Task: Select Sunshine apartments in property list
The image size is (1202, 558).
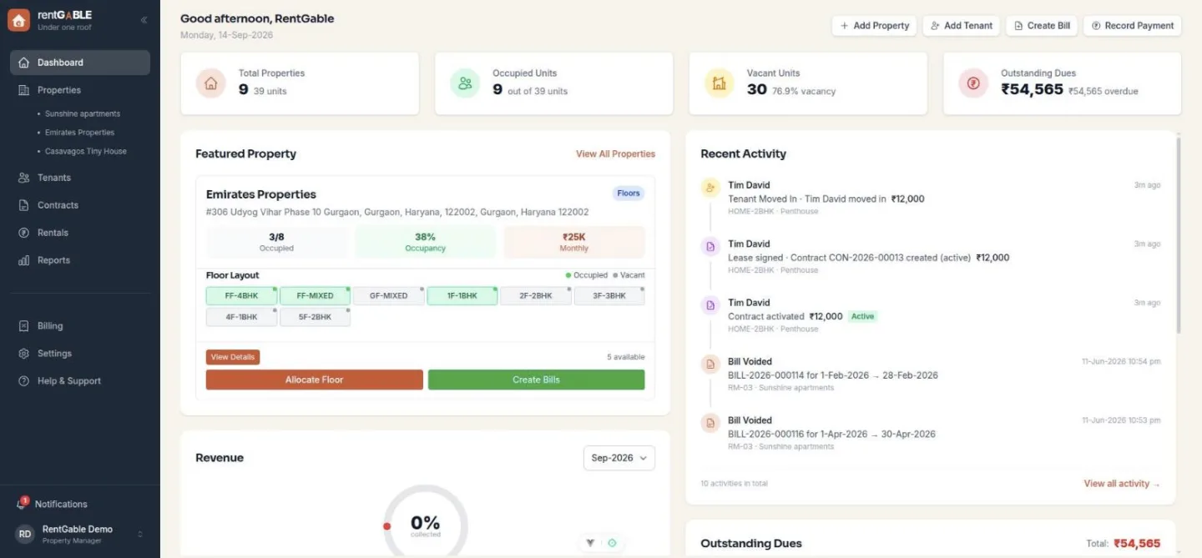Action: (83, 113)
